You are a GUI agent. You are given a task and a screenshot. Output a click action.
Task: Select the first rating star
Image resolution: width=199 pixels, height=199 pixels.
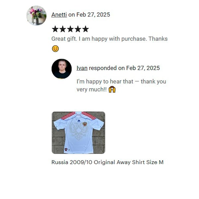[55, 29]
